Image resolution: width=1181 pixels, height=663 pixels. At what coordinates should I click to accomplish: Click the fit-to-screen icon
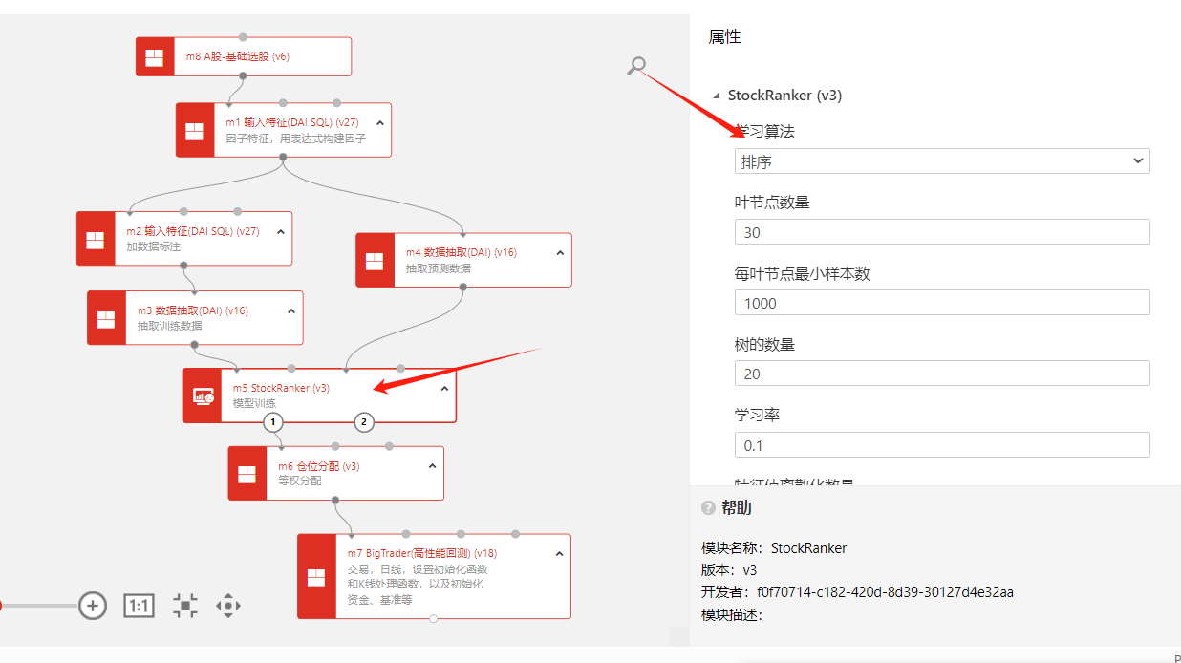185,606
